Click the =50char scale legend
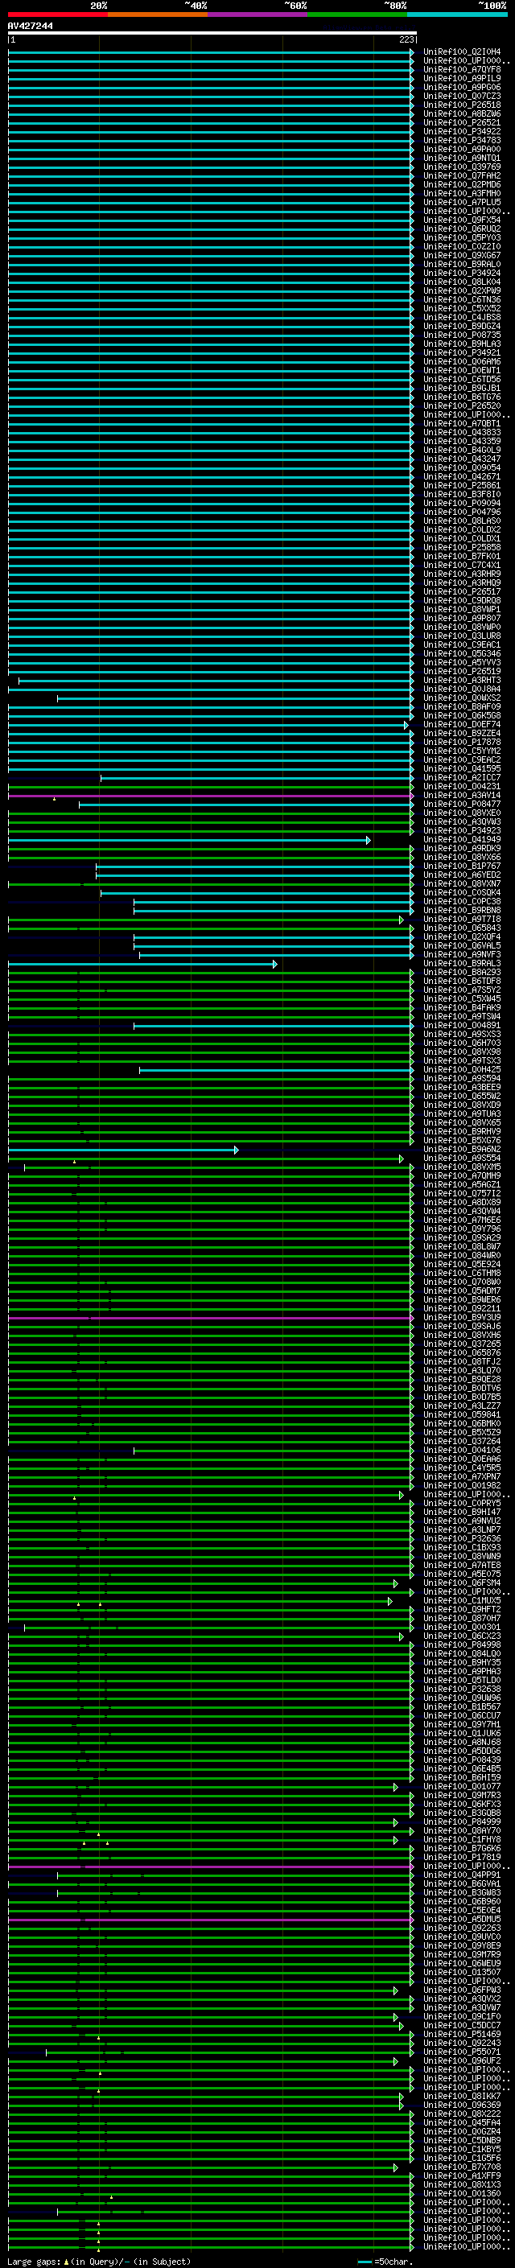Viewport: 515px width, 2268px height. 385,2262
